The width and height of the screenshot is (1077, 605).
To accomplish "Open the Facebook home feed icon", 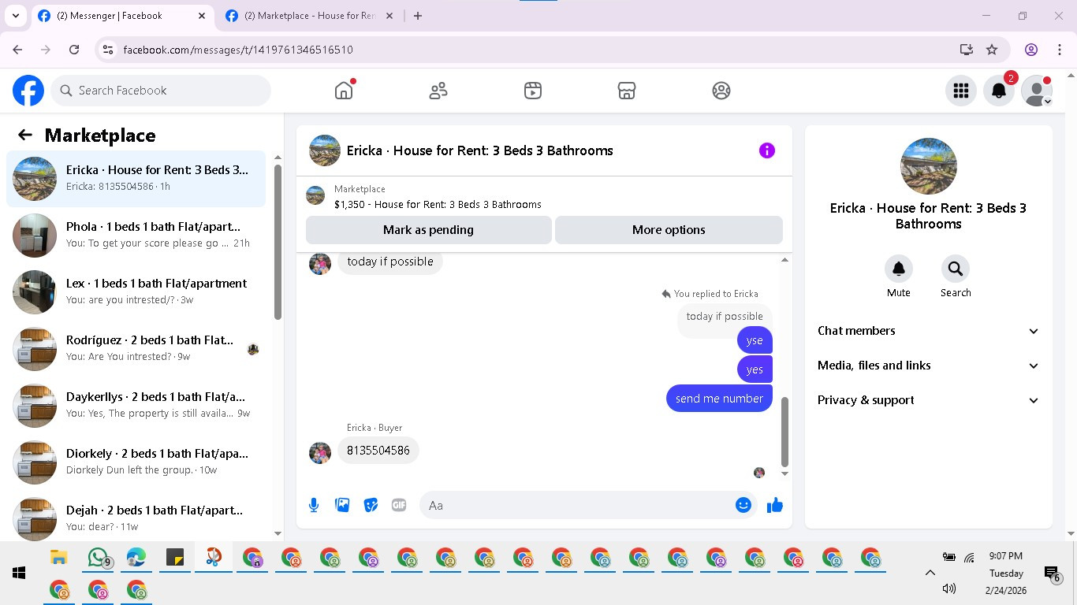I will [344, 91].
